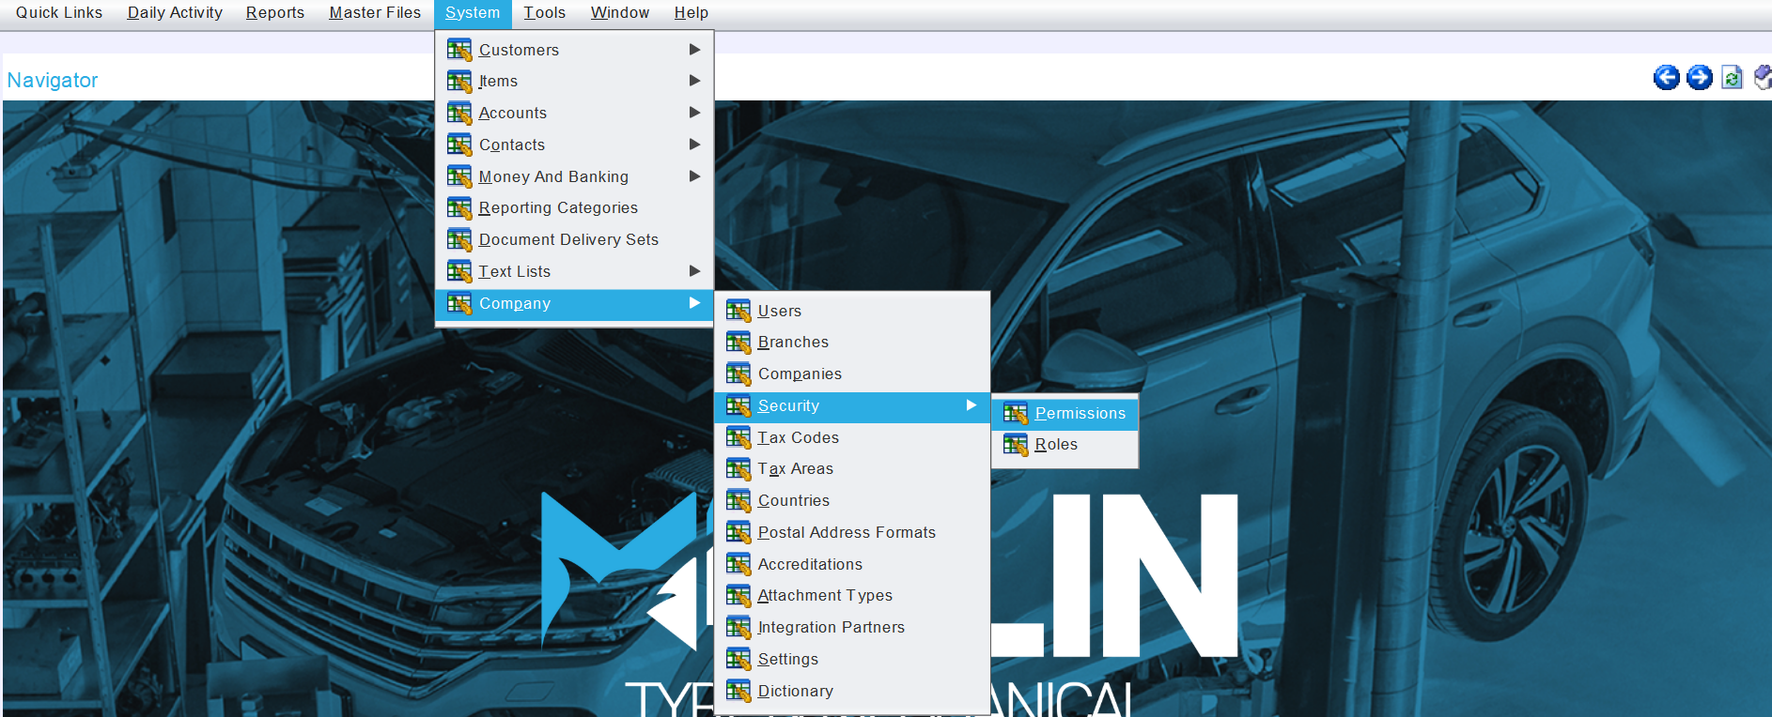Click the icon beside Dictionary entry
The height and width of the screenshot is (717, 1772).
738,692
